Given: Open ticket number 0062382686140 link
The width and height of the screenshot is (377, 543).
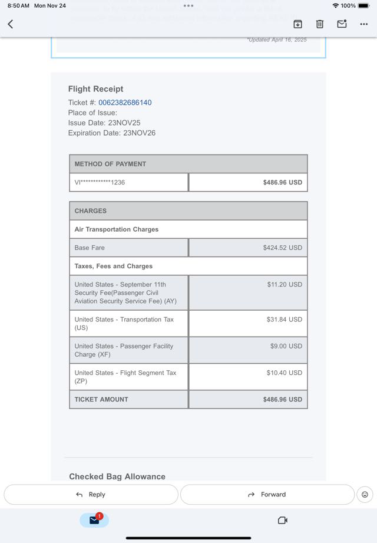Looking at the screenshot, I should click(125, 103).
